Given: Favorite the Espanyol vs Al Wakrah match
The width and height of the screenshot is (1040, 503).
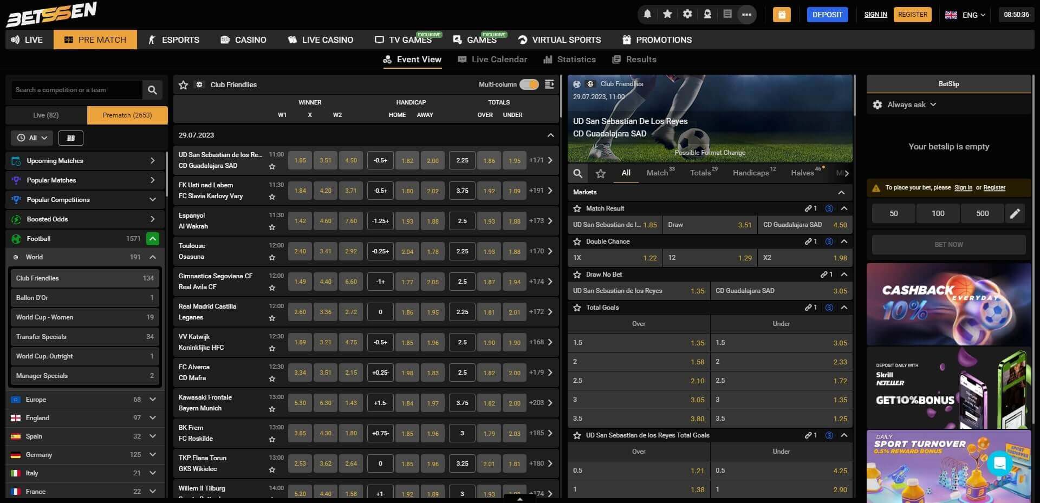Looking at the screenshot, I should click(272, 227).
